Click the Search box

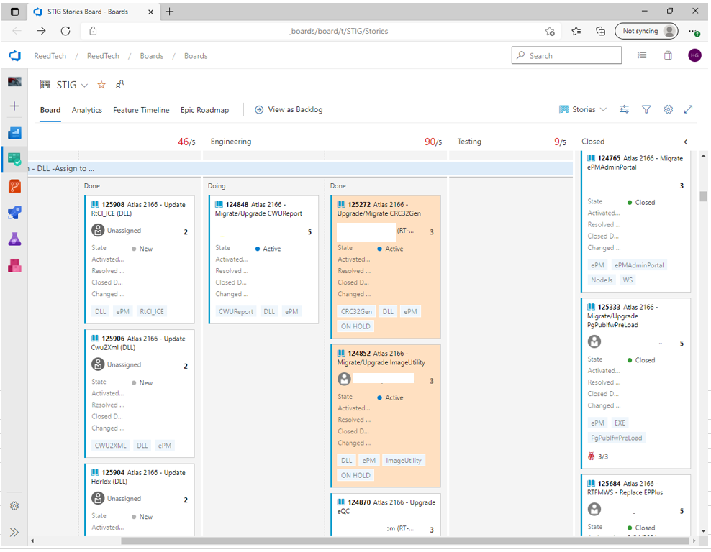coord(566,55)
